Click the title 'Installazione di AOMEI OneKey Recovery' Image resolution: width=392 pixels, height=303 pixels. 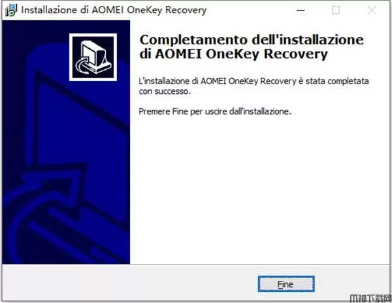pyautogui.click(x=114, y=10)
